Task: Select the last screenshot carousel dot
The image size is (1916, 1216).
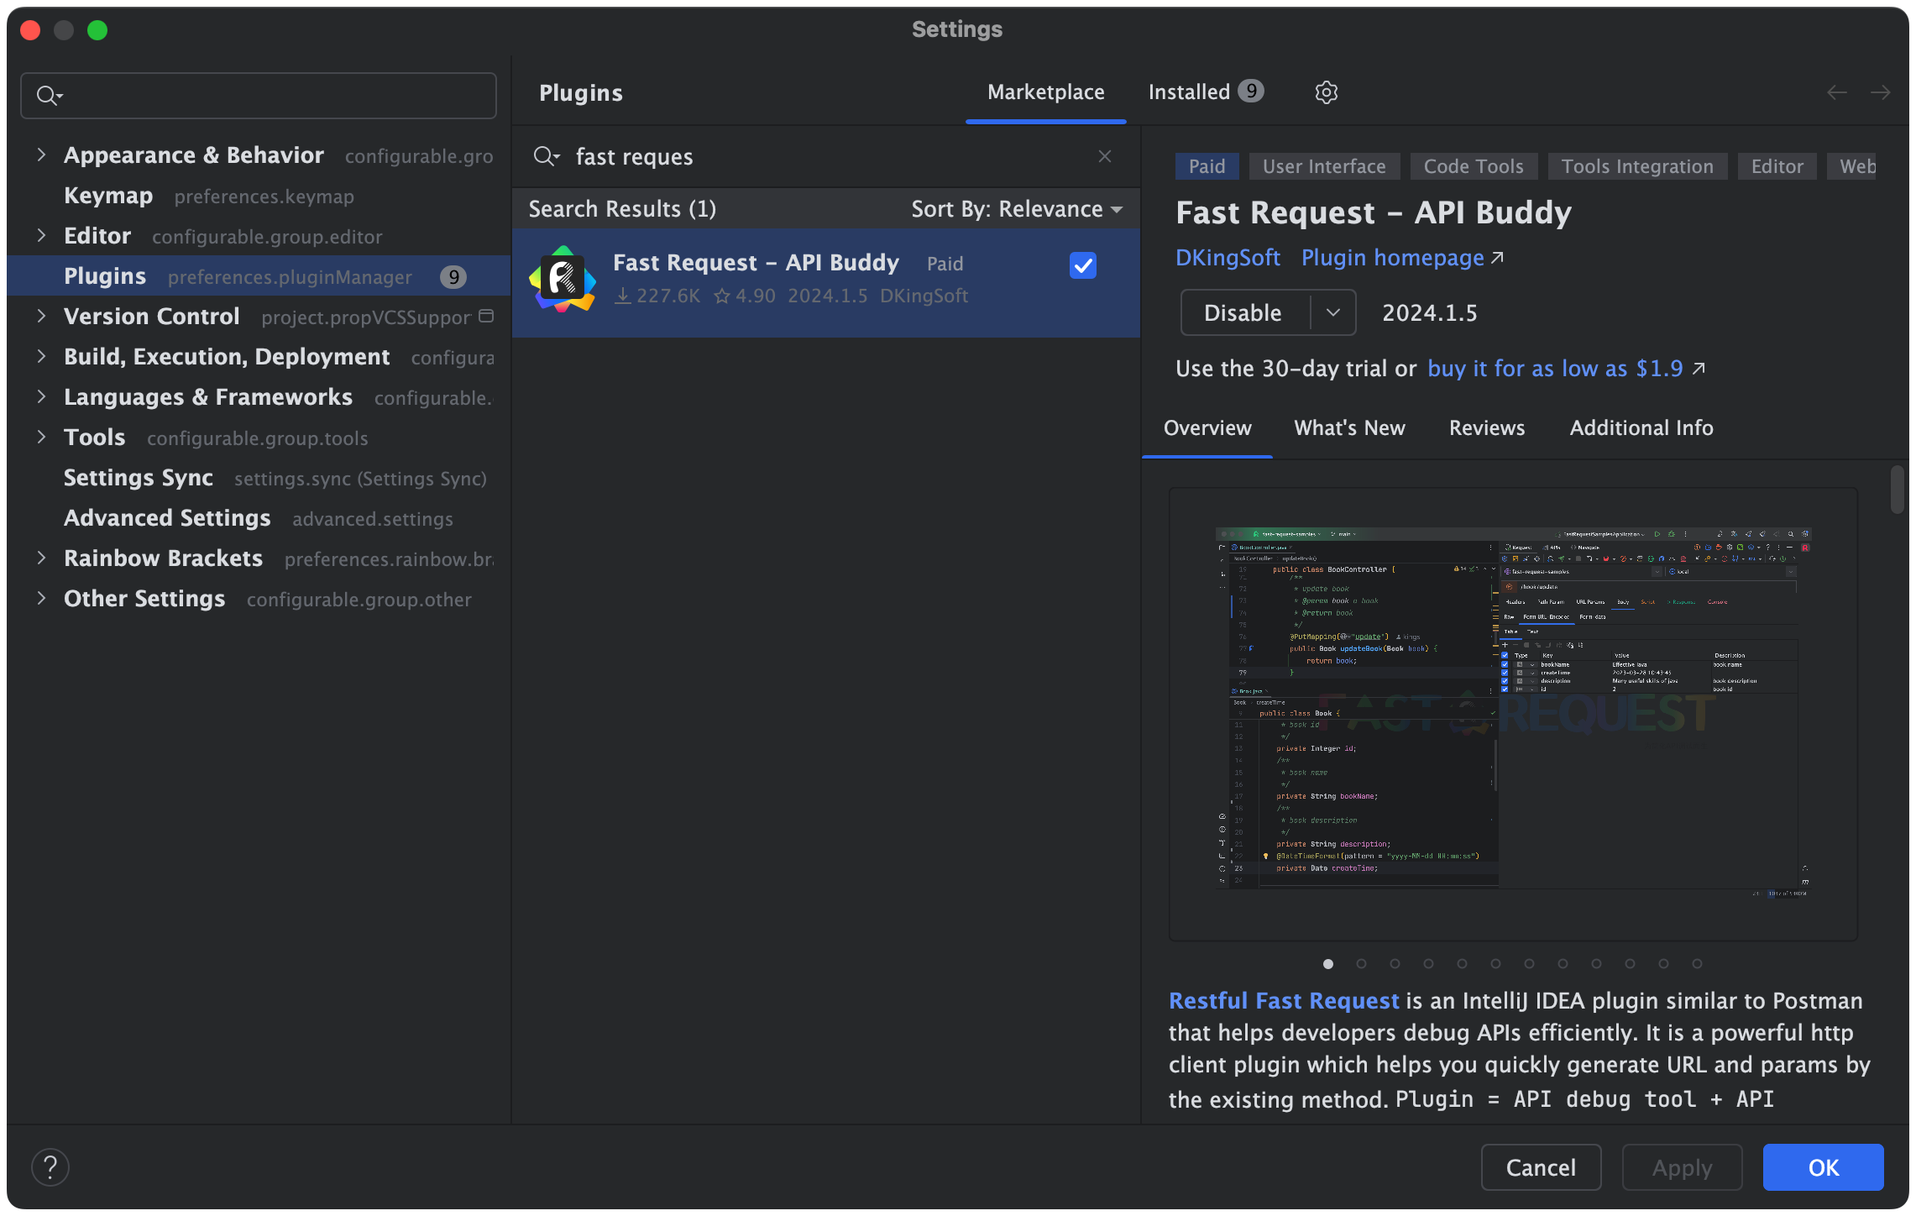Action: click(x=1697, y=963)
